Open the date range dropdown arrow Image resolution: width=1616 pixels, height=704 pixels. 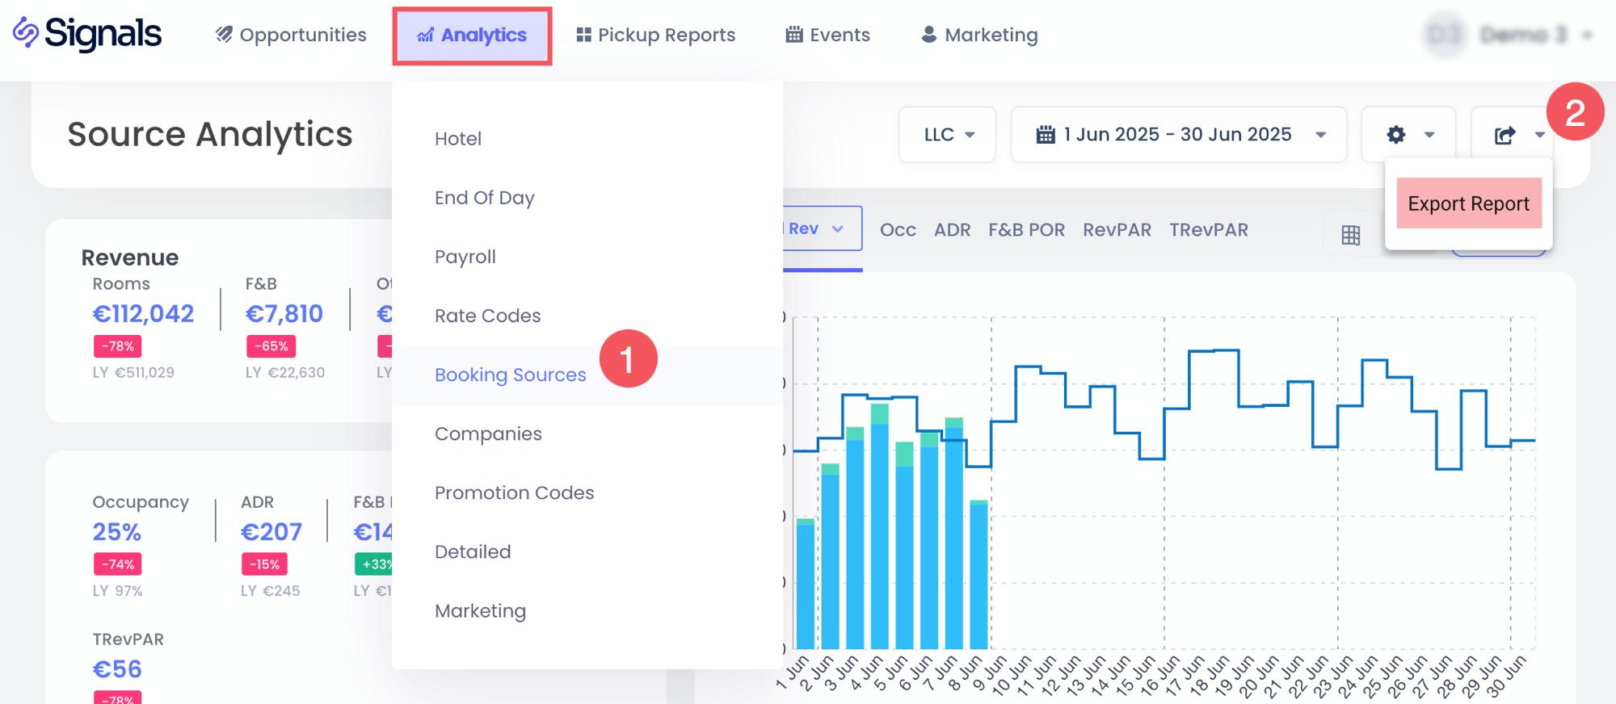(1321, 135)
